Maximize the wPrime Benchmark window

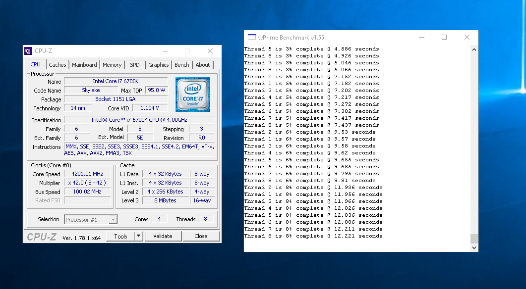(x=444, y=37)
